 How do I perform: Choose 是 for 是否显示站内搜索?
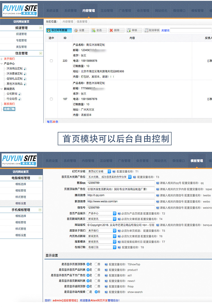[x=88, y=292]
